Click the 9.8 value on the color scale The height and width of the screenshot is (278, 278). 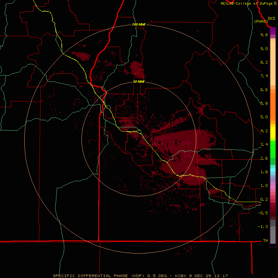coord(264,35)
